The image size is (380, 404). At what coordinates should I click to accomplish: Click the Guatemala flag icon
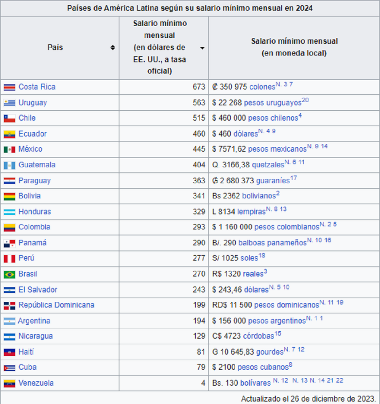coord(10,165)
